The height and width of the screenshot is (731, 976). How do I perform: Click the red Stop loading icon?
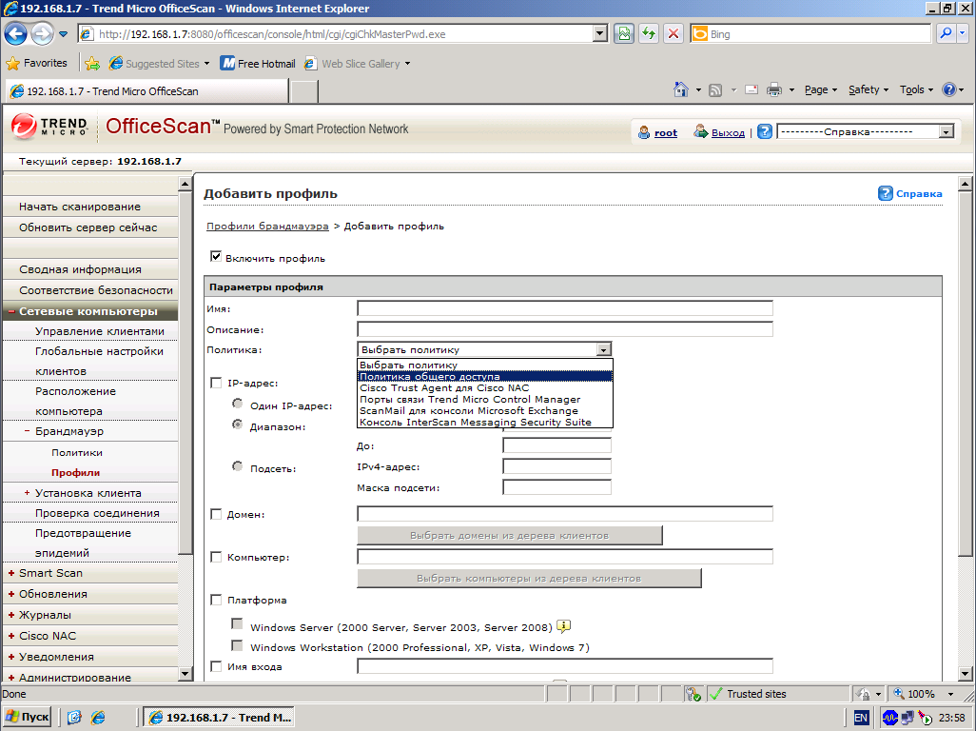pos(673,34)
